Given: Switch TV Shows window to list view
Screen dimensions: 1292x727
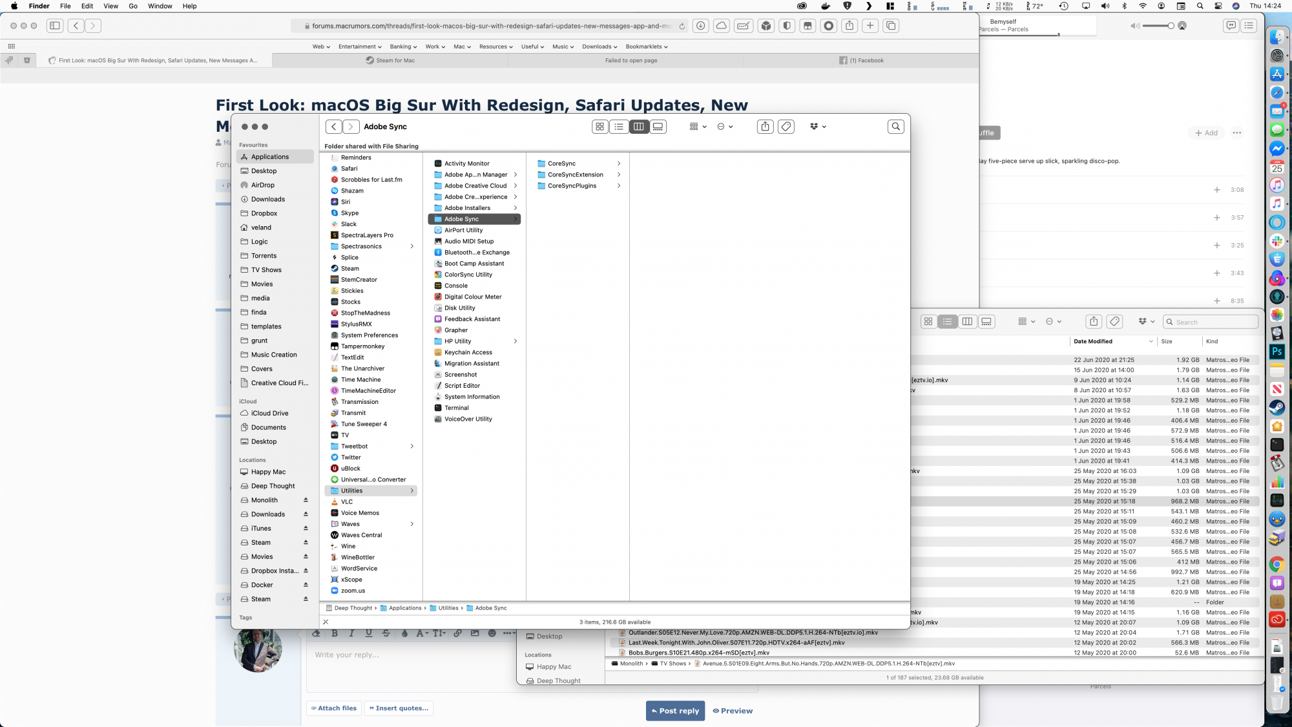Looking at the screenshot, I should pyautogui.click(x=948, y=321).
